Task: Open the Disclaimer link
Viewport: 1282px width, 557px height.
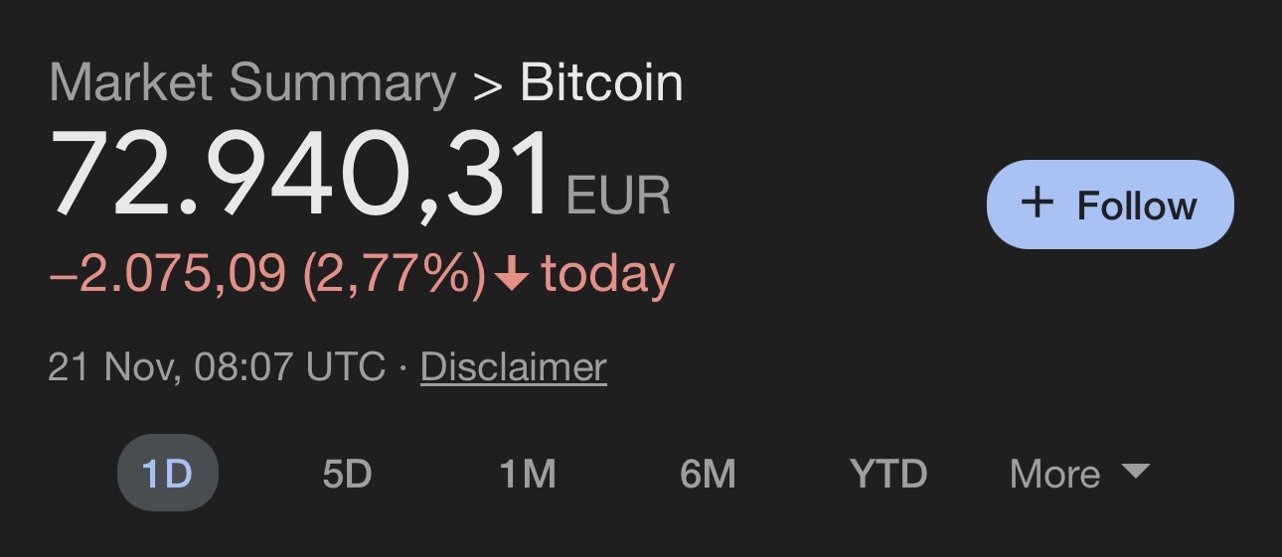Action: click(513, 367)
